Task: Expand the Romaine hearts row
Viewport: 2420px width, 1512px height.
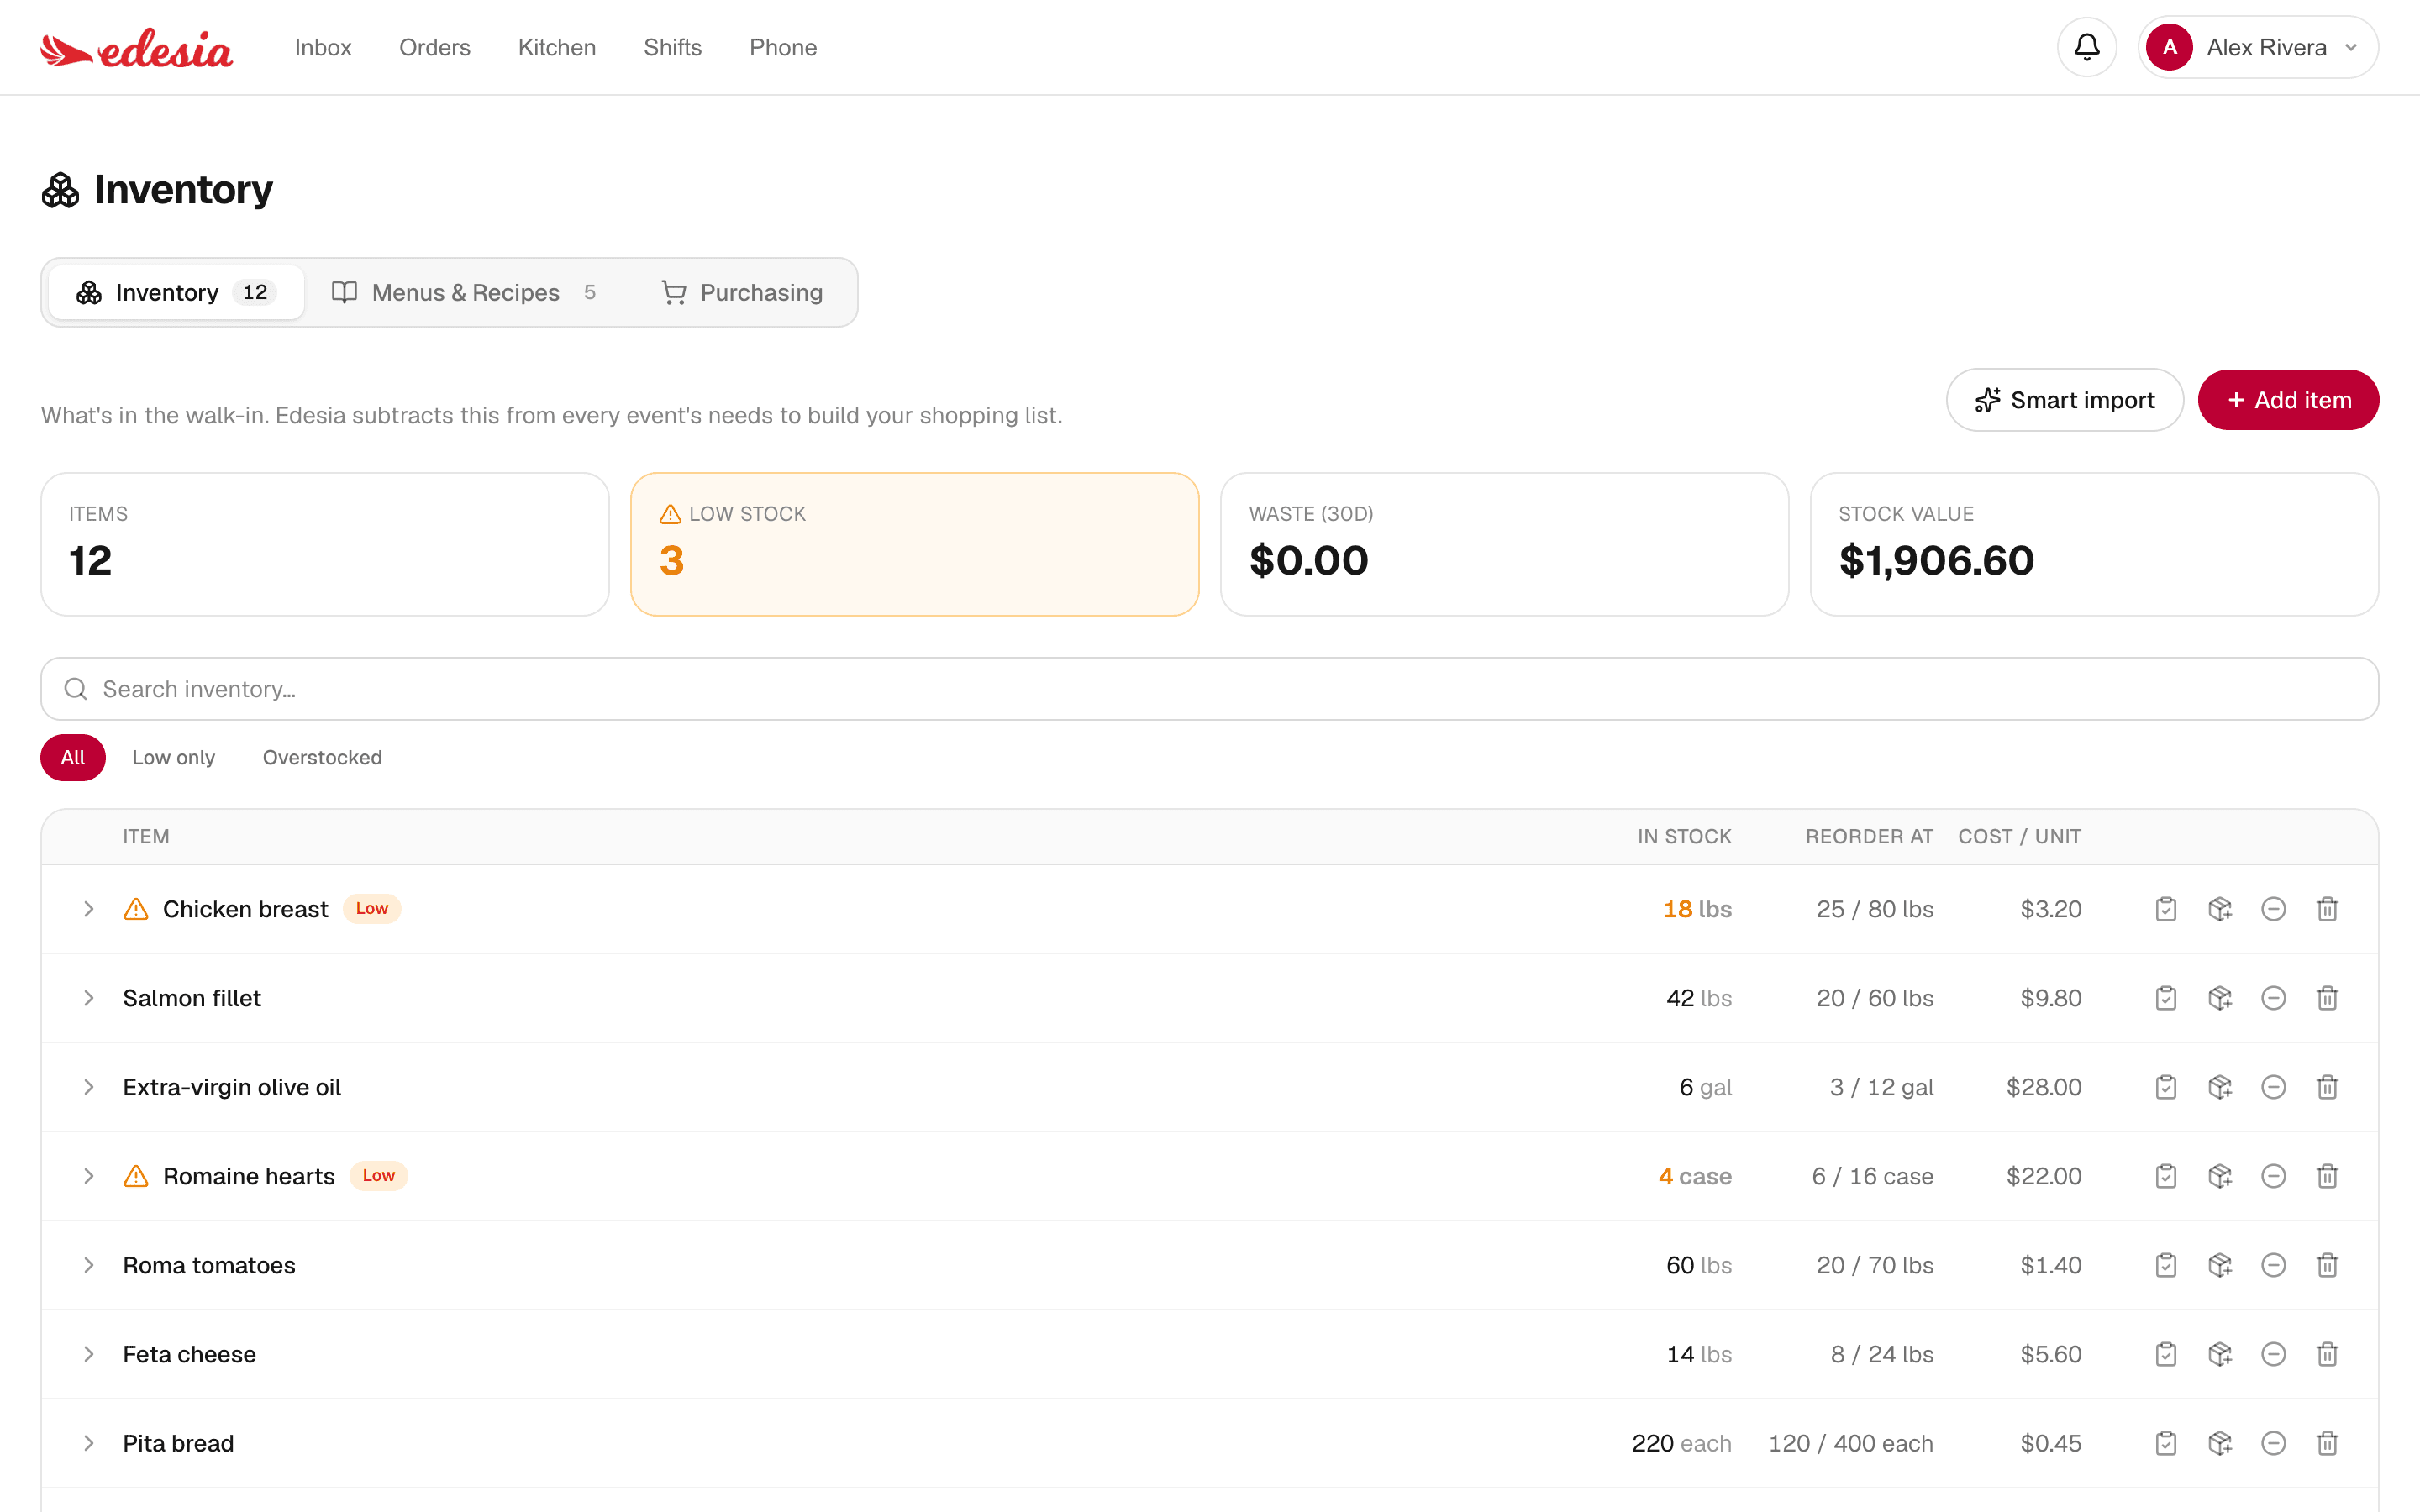Action: coord(89,1176)
